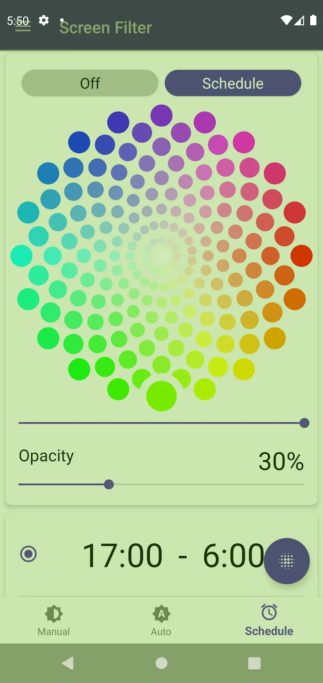
Task: Tap the Auto mode 'A' icon
Action: click(x=161, y=613)
